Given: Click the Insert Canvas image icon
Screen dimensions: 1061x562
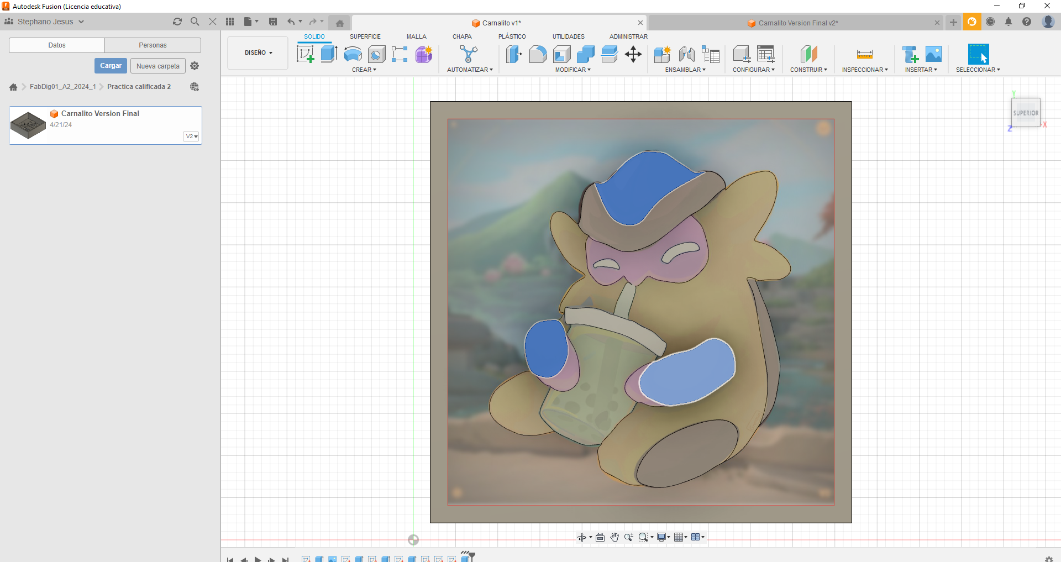Looking at the screenshot, I should click(933, 54).
